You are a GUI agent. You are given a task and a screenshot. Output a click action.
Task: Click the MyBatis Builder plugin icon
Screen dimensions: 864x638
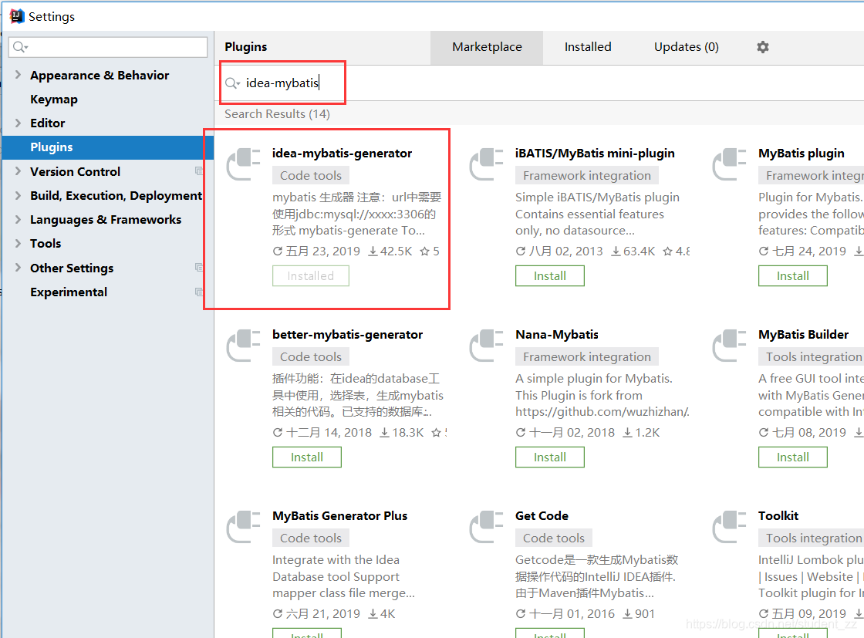[729, 346]
